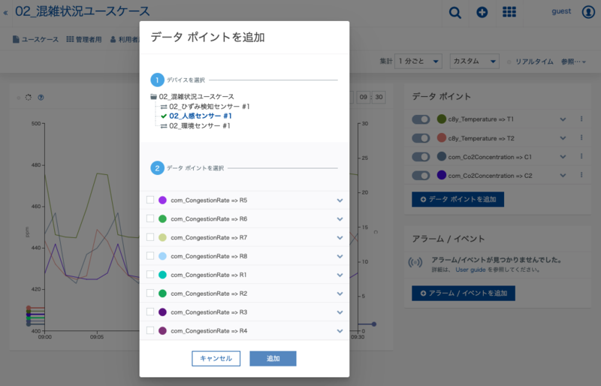The image size is (601, 386).
Task: Toggle the c8y_Temperature T2 switch
Action: (421, 138)
